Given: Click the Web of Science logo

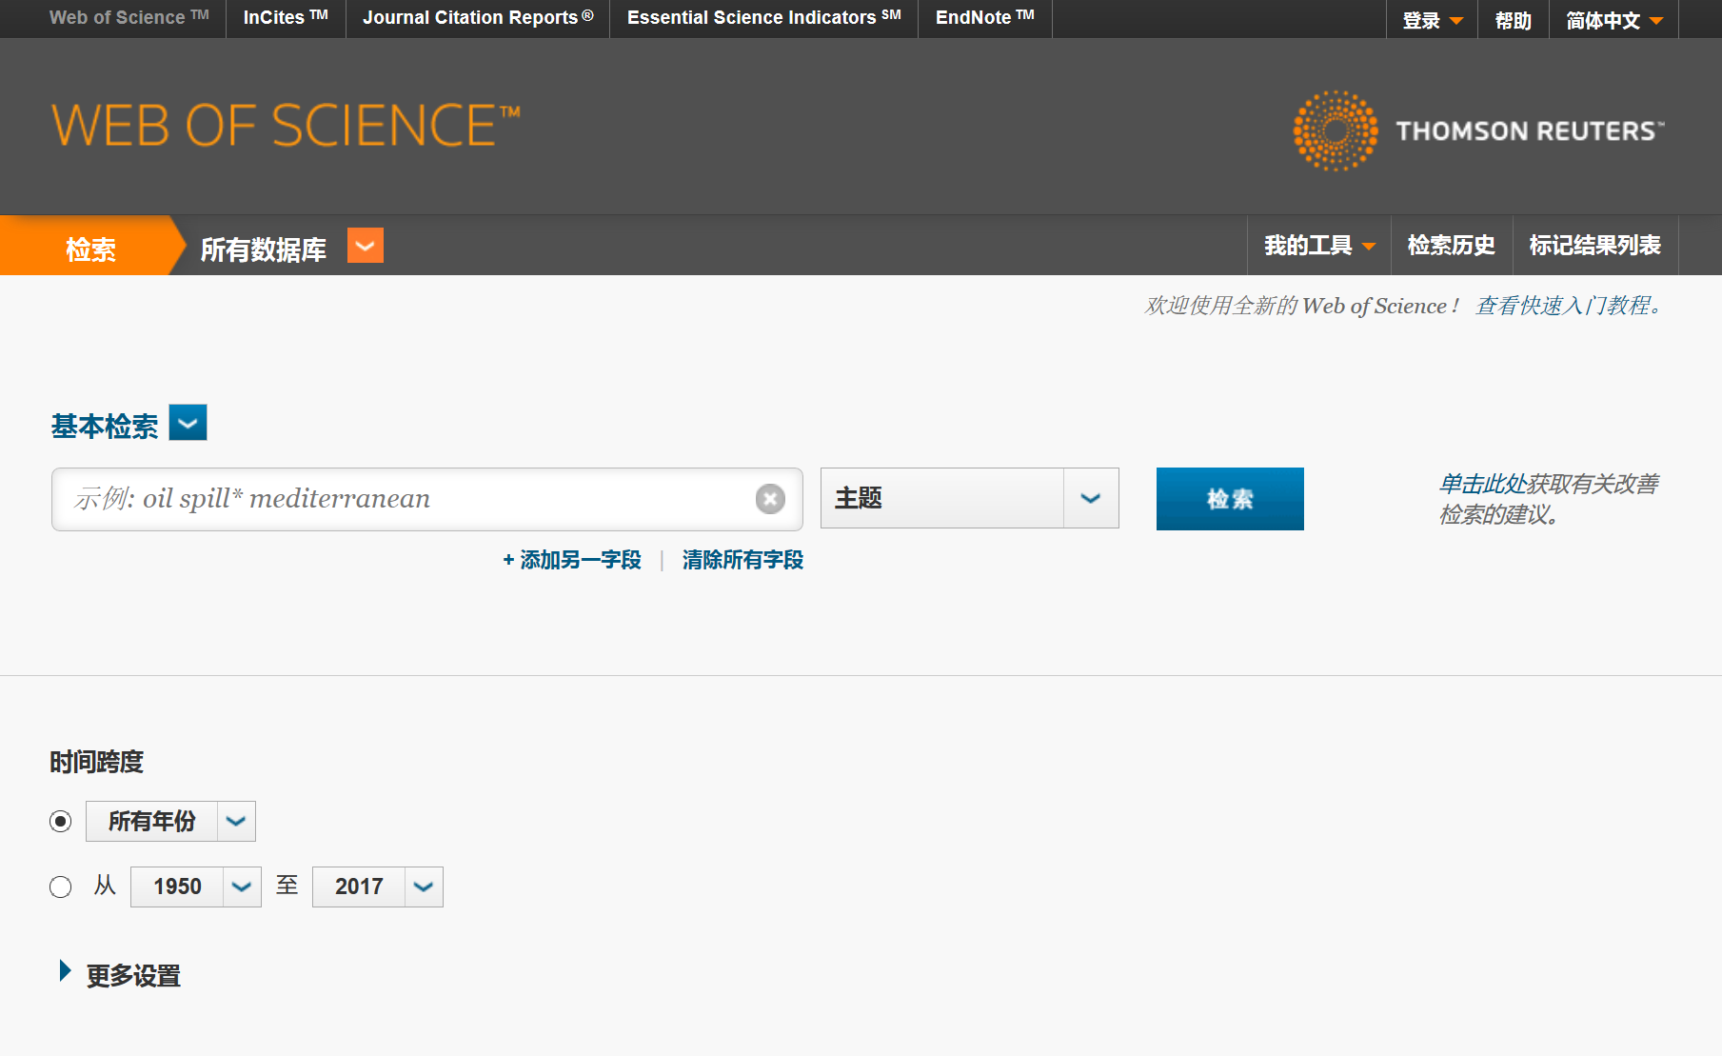Looking at the screenshot, I should click(x=286, y=126).
